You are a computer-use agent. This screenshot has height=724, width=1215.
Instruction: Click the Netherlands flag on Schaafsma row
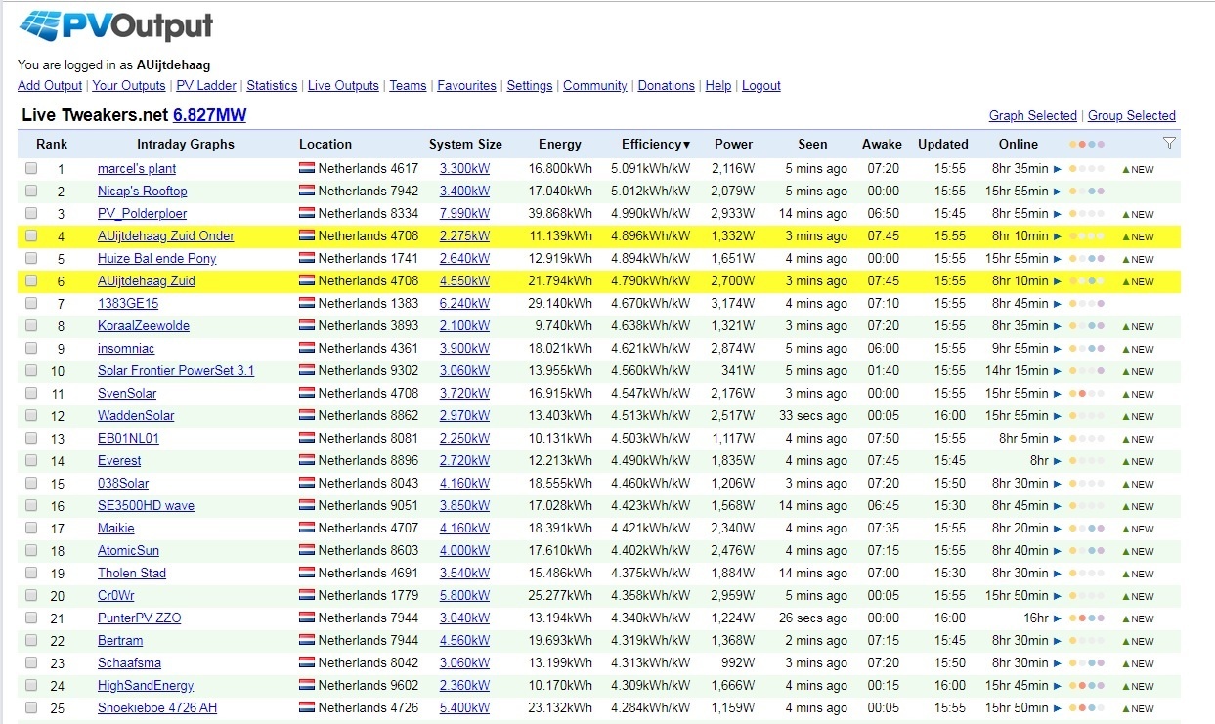coord(307,663)
